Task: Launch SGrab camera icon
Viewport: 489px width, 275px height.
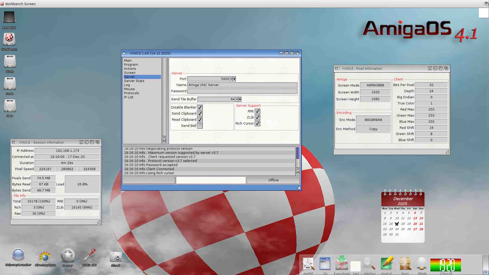Action: (116, 257)
